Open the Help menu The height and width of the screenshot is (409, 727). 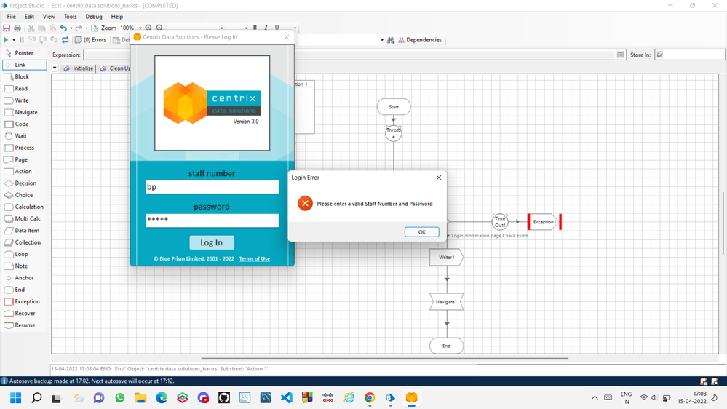coord(117,16)
